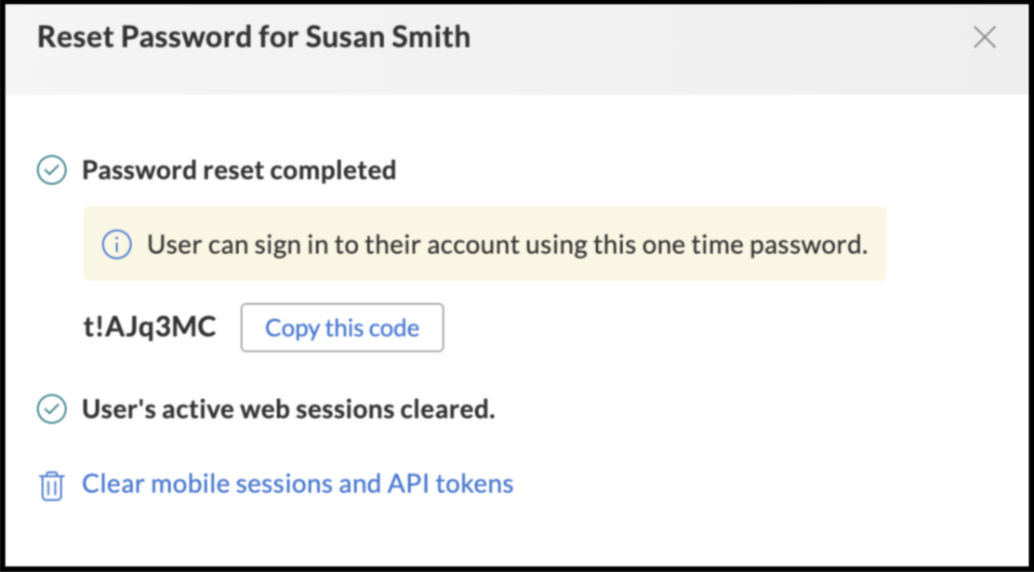Click checkmark icon beside web sessions cleared
Screen dimensions: 1034x572
[51, 409]
